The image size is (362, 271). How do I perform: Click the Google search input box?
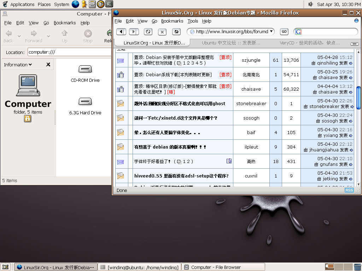point(329,31)
